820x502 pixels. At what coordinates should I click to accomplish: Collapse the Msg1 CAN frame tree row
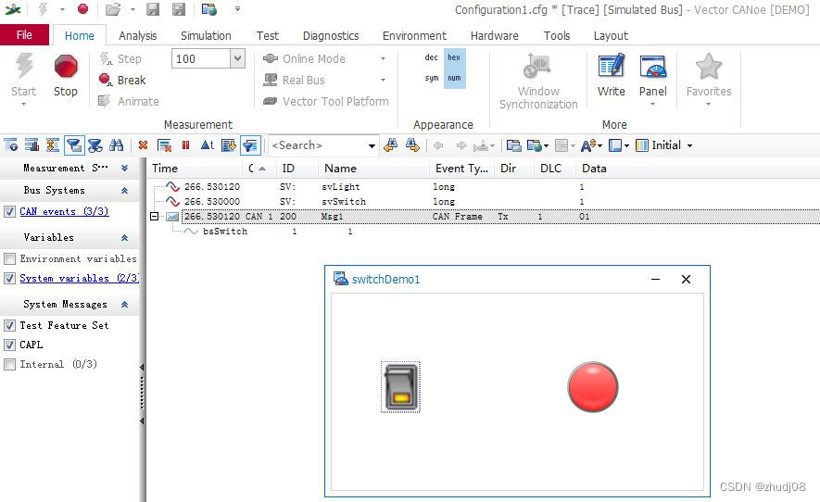155,216
